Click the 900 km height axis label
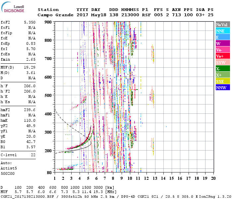This screenshot has width=232, height=199. pyautogui.click(x=48, y=22)
